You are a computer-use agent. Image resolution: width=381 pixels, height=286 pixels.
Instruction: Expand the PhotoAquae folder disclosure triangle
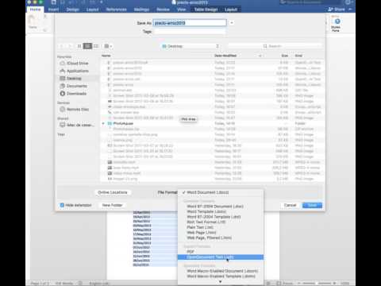click(103, 123)
